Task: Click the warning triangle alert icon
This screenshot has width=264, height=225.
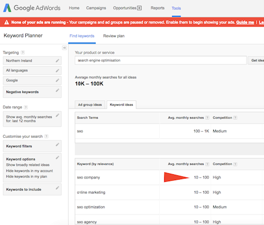Action: point(7,22)
